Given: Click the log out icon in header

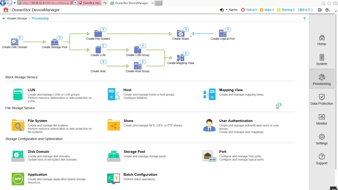Looking at the screenshot, I should click(320, 10).
